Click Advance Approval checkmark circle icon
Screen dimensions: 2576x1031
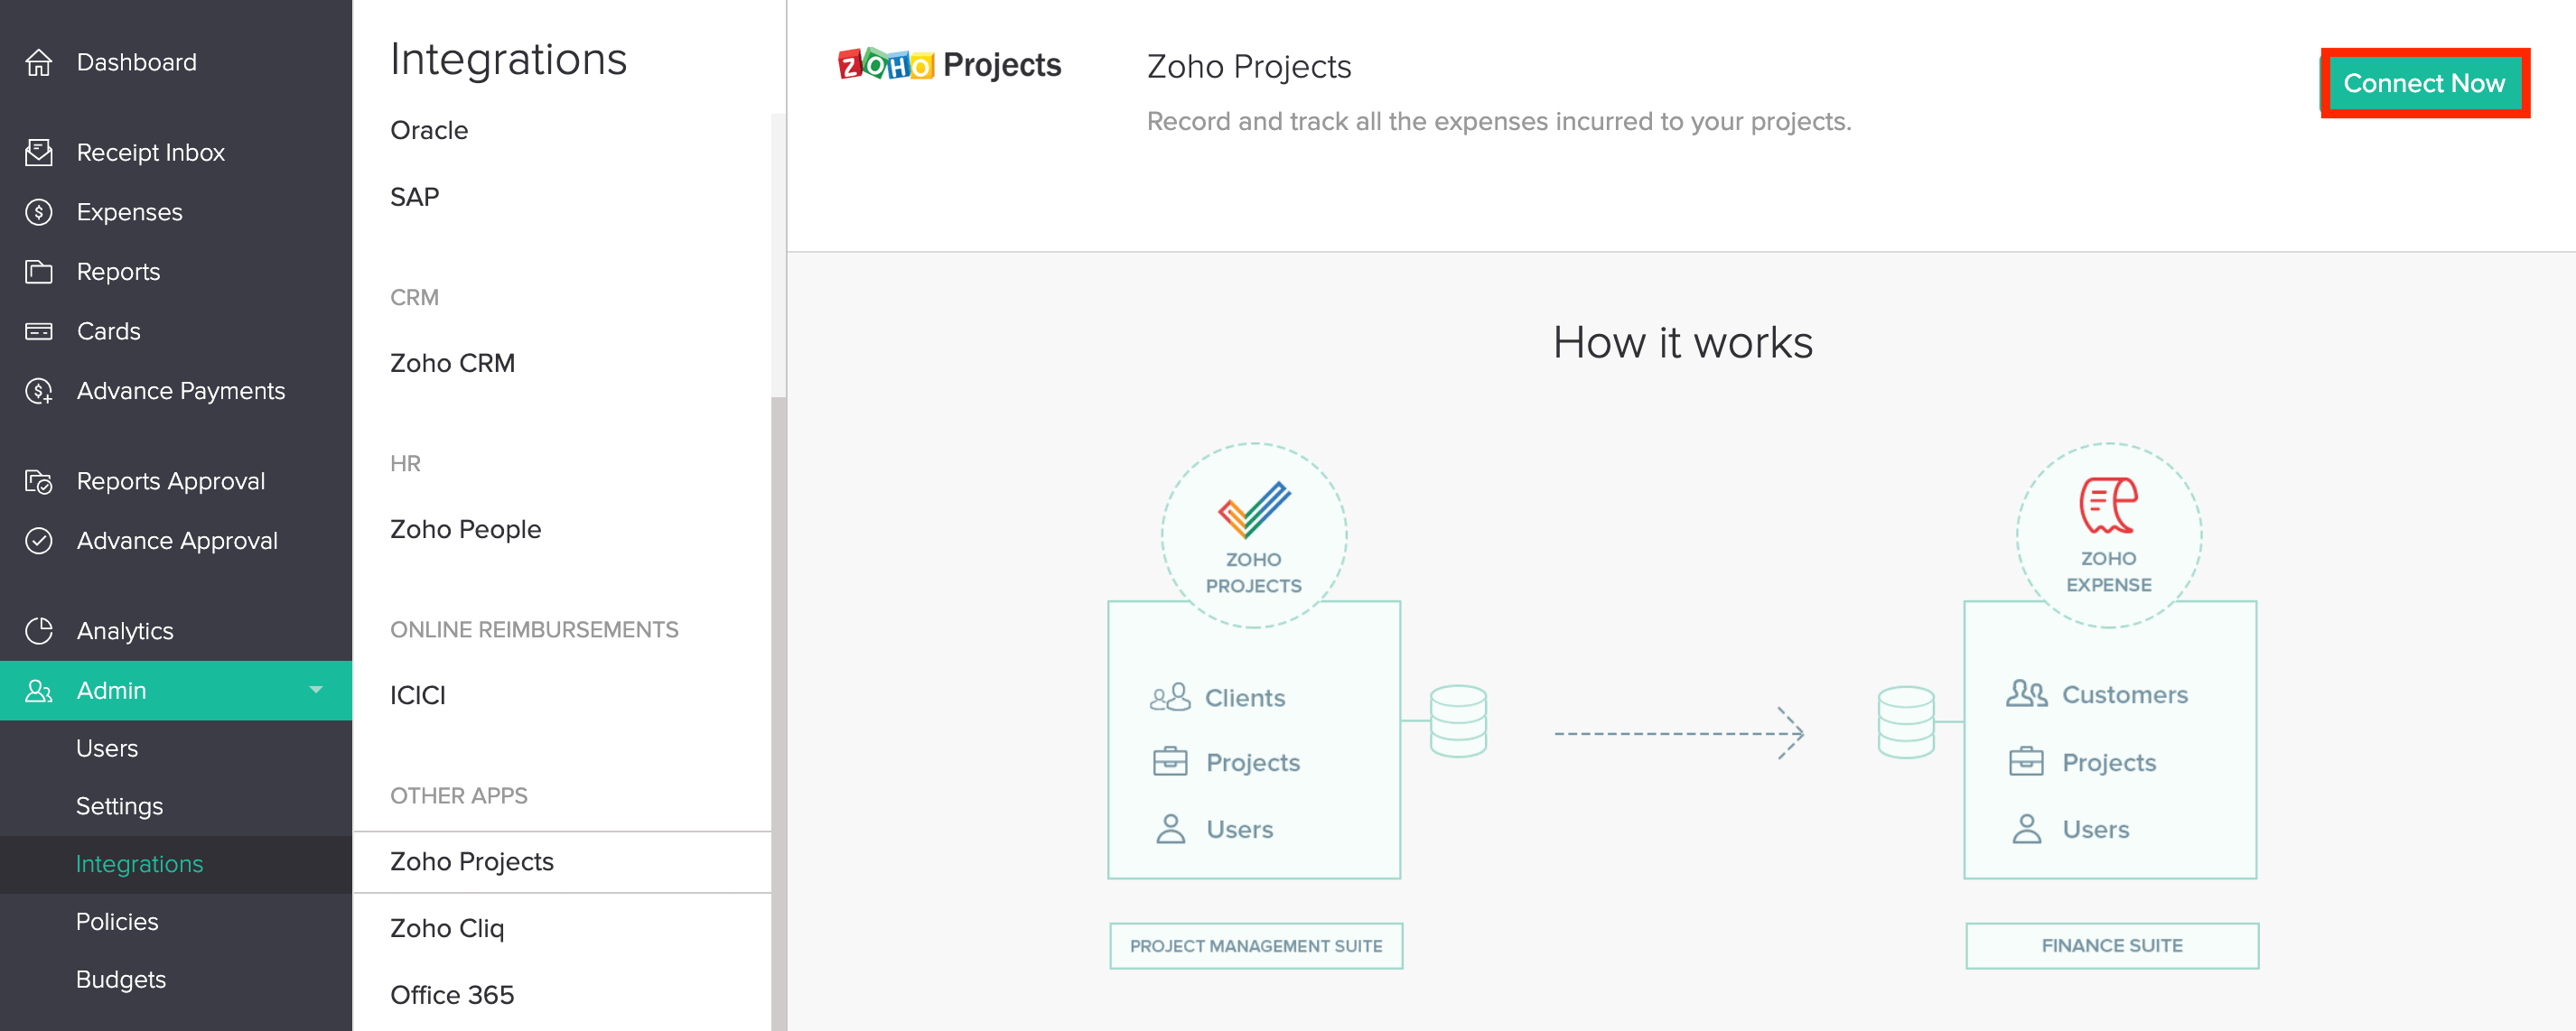[x=39, y=541]
